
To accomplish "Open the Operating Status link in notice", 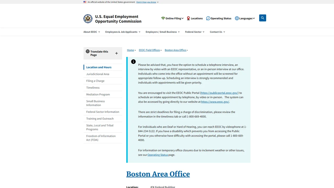I will (x=158, y=155).
